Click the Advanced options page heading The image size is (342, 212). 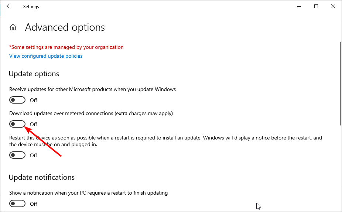65,27
